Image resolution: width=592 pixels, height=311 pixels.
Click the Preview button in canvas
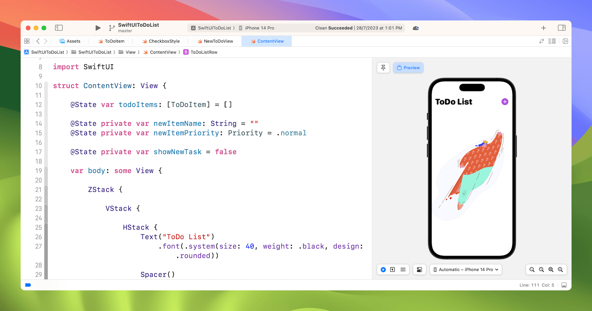408,68
